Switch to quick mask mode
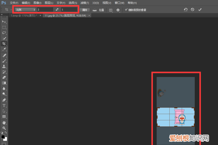Image resolution: width=218 pixels, height=145 pixels. pos(4,144)
